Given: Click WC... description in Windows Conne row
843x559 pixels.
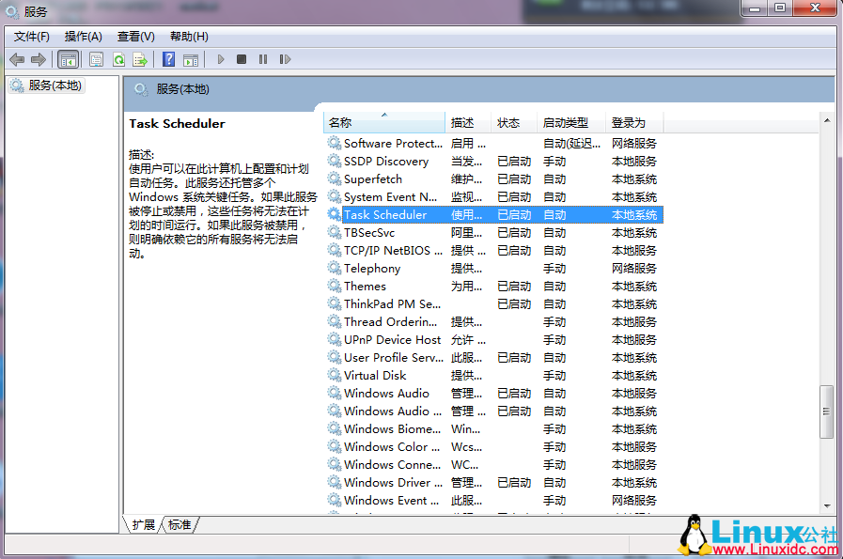Looking at the screenshot, I should [x=464, y=464].
